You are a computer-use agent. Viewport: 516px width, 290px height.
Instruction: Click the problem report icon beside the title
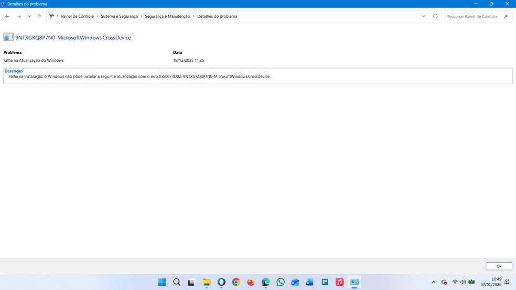coord(8,37)
